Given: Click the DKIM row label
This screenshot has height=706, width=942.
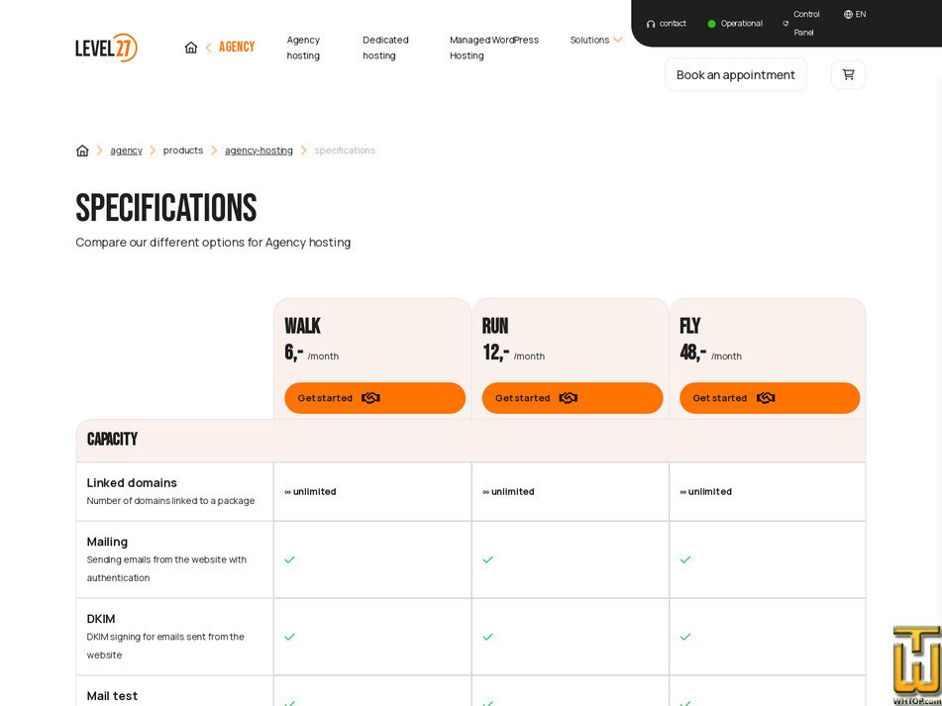Looking at the screenshot, I should pyautogui.click(x=101, y=618).
